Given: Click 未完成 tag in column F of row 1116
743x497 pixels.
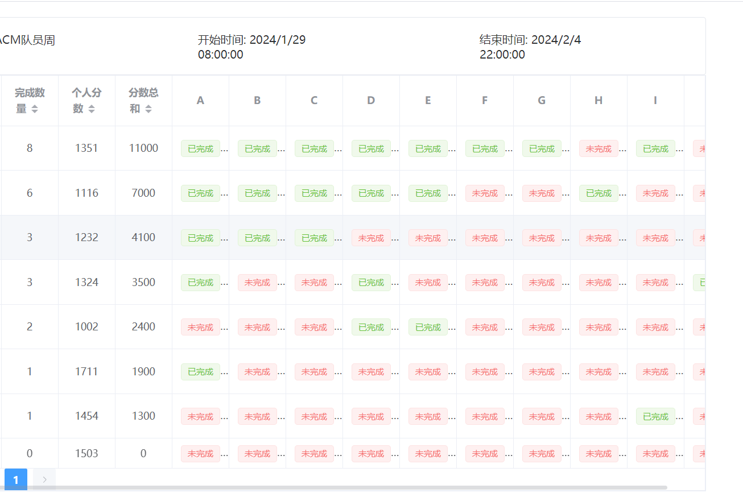Looking at the screenshot, I should click(485, 193).
